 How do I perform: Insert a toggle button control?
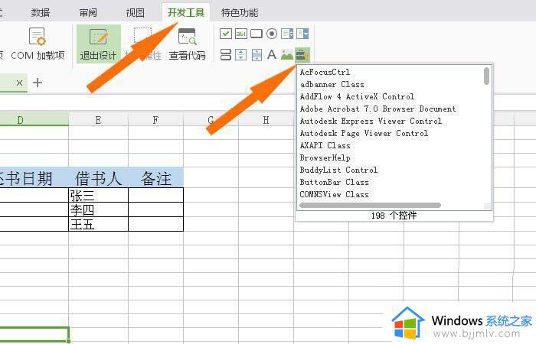tap(226, 54)
